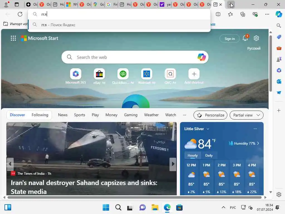Image resolution: width=285 pixels, height=214 pixels.
Task: Open sidebar settings gear at bottom
Action: pyautogui.click(x=279, y=194)
